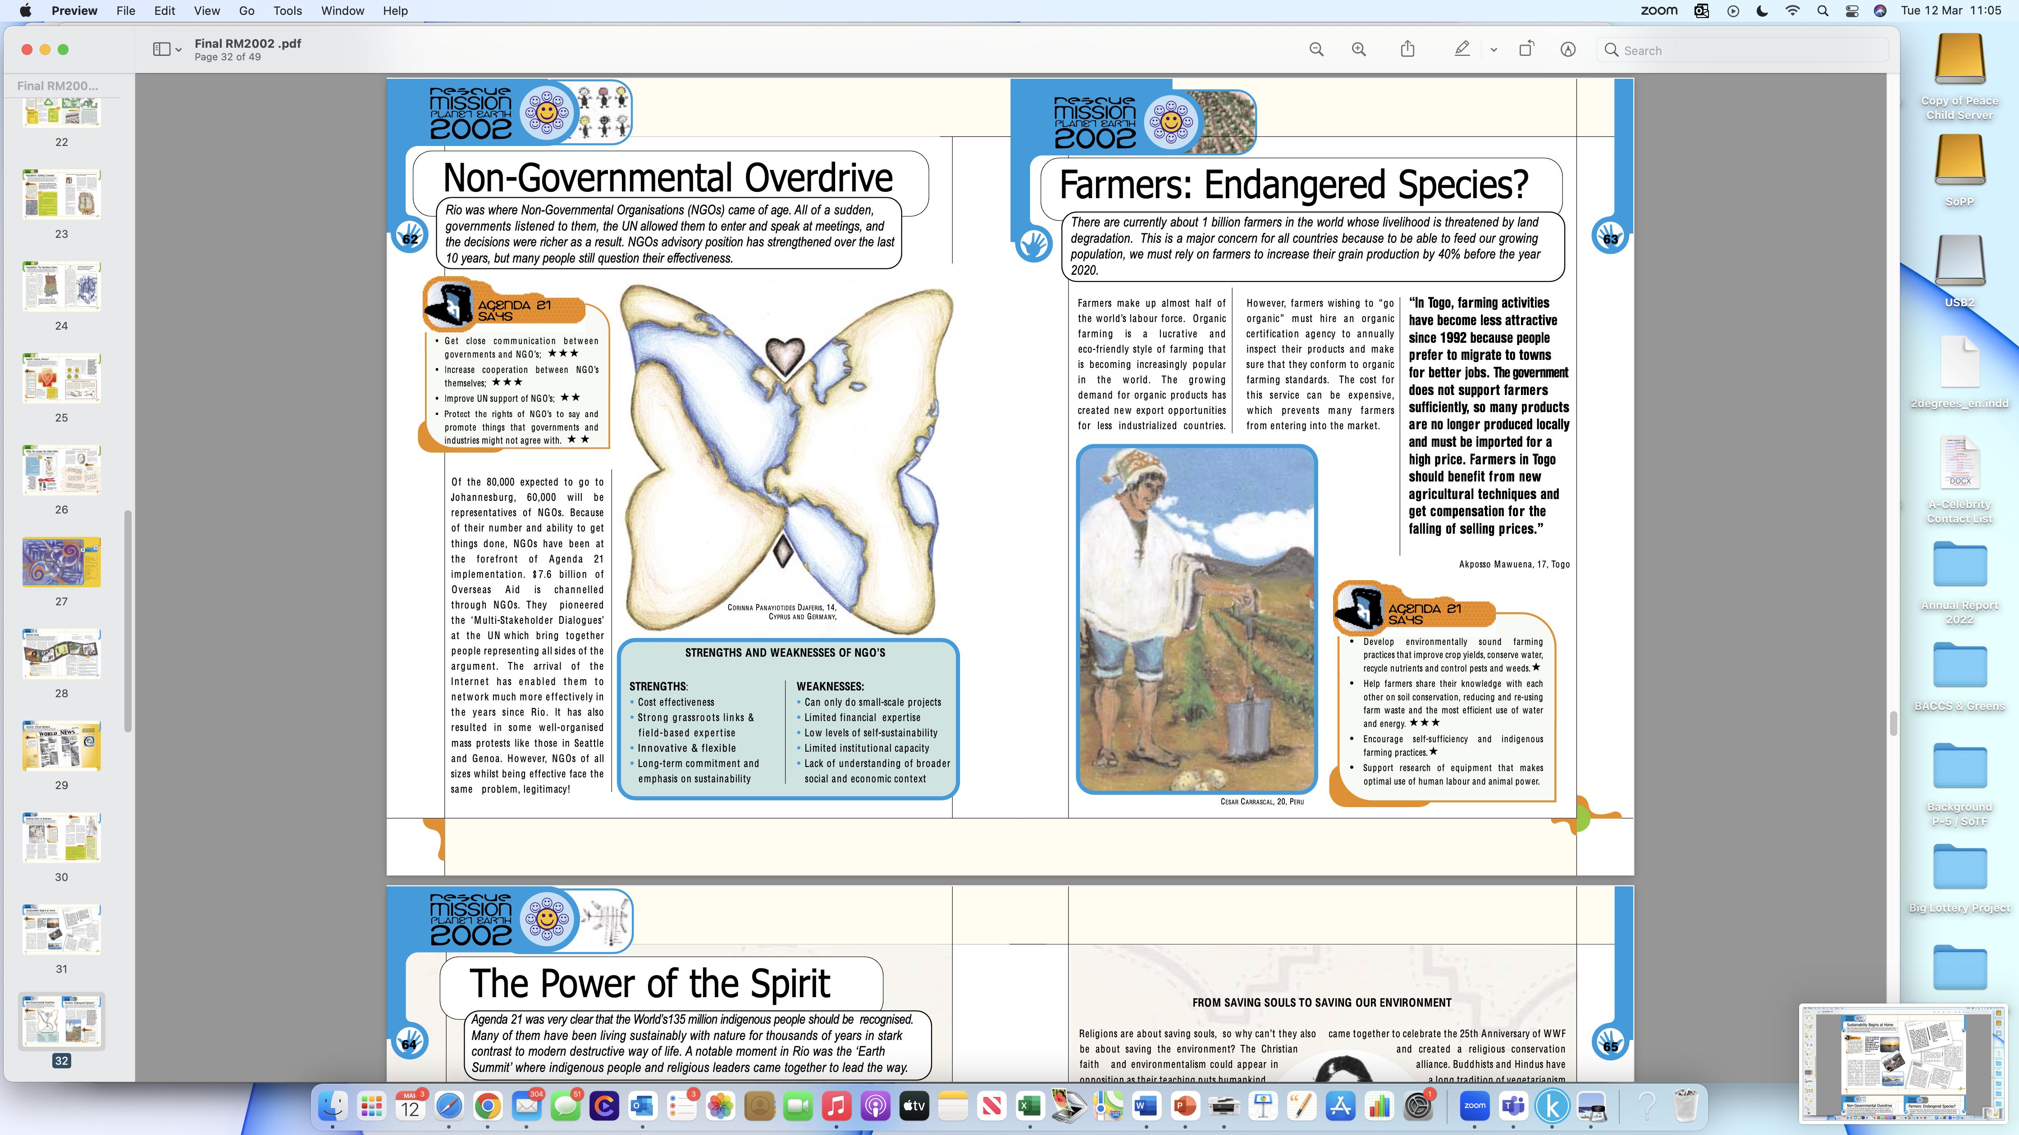Viewport: 2019px width, 1135px height.
Task: Expand the Markup tool dropdown arrow
Action: 1494,50
